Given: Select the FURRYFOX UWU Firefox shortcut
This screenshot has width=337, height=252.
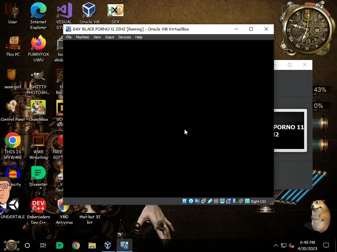Looking at the screenshot, I should tap(38, 49).
